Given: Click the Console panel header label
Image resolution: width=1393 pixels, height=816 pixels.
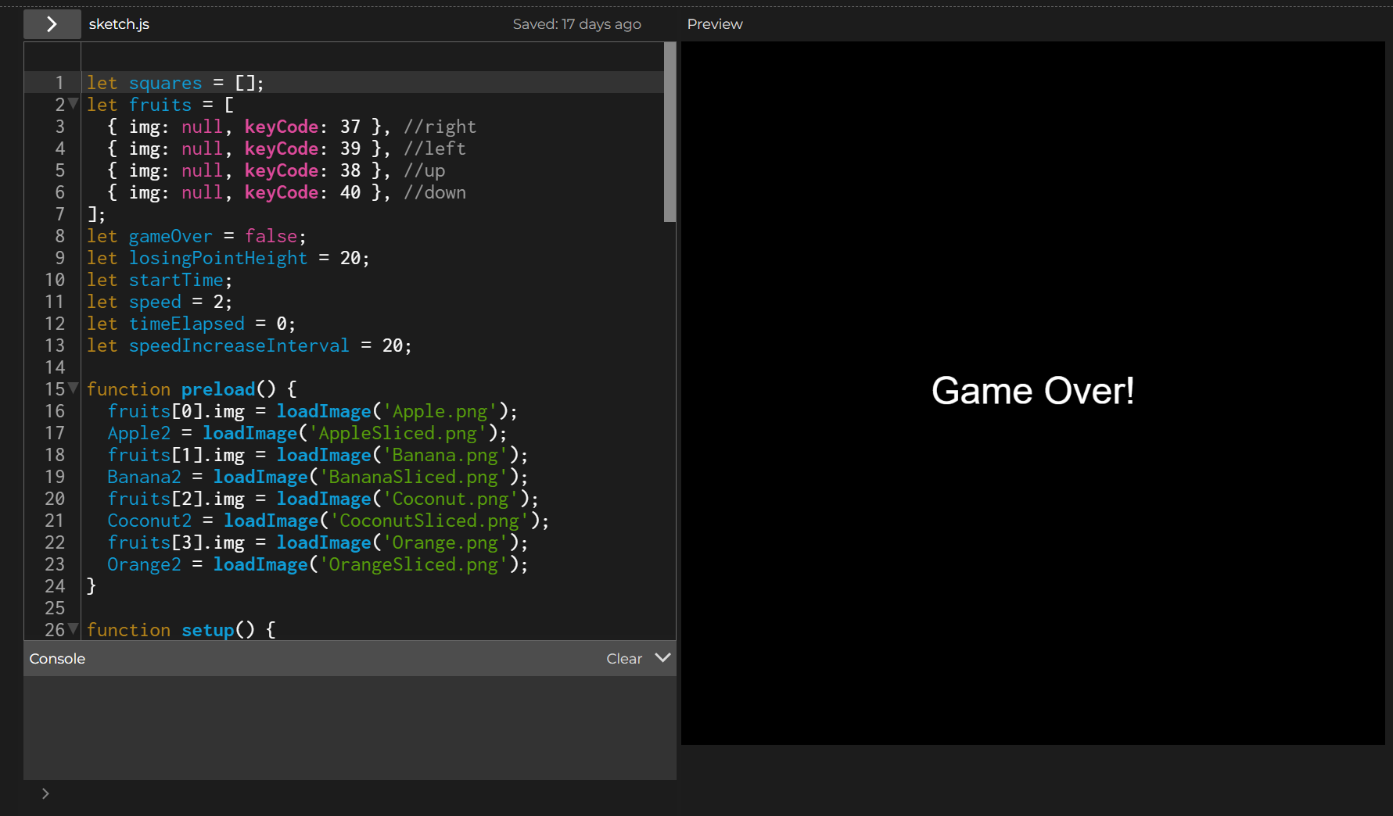Looking at the screenshot, I should 57,659.
